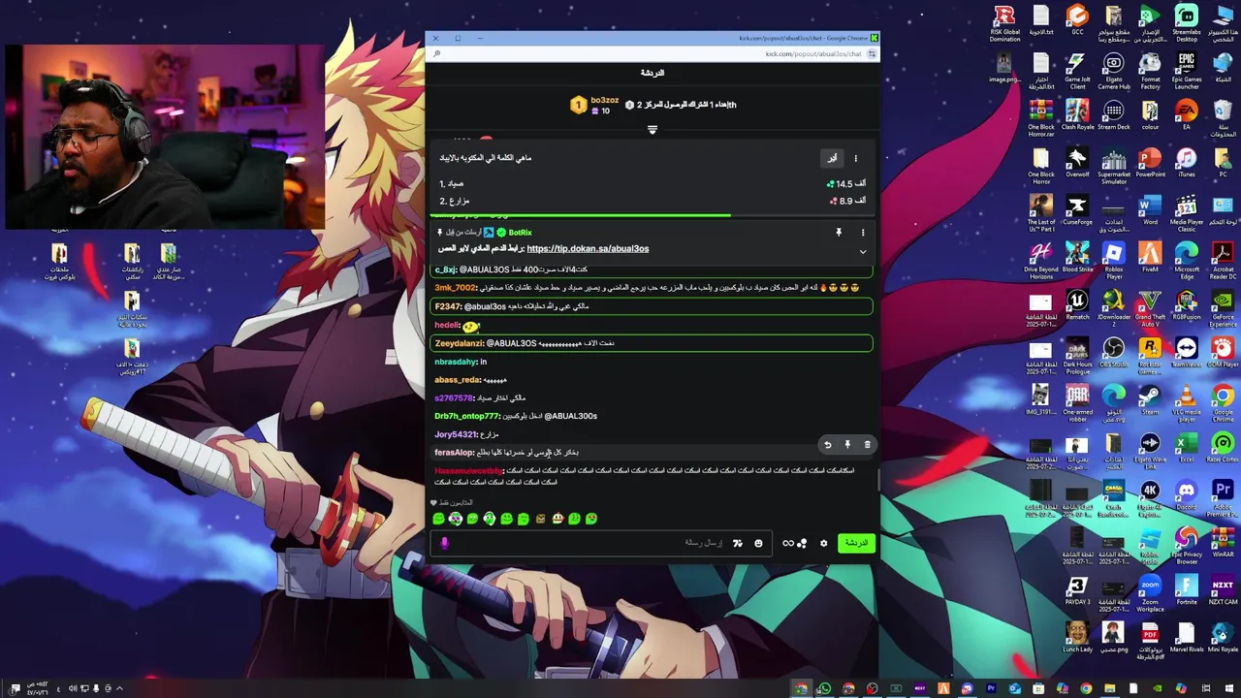Open Zoom Workplace desktop icon
The image size is (1241, 698).
pyautogui.click(x=1150, y=593)
